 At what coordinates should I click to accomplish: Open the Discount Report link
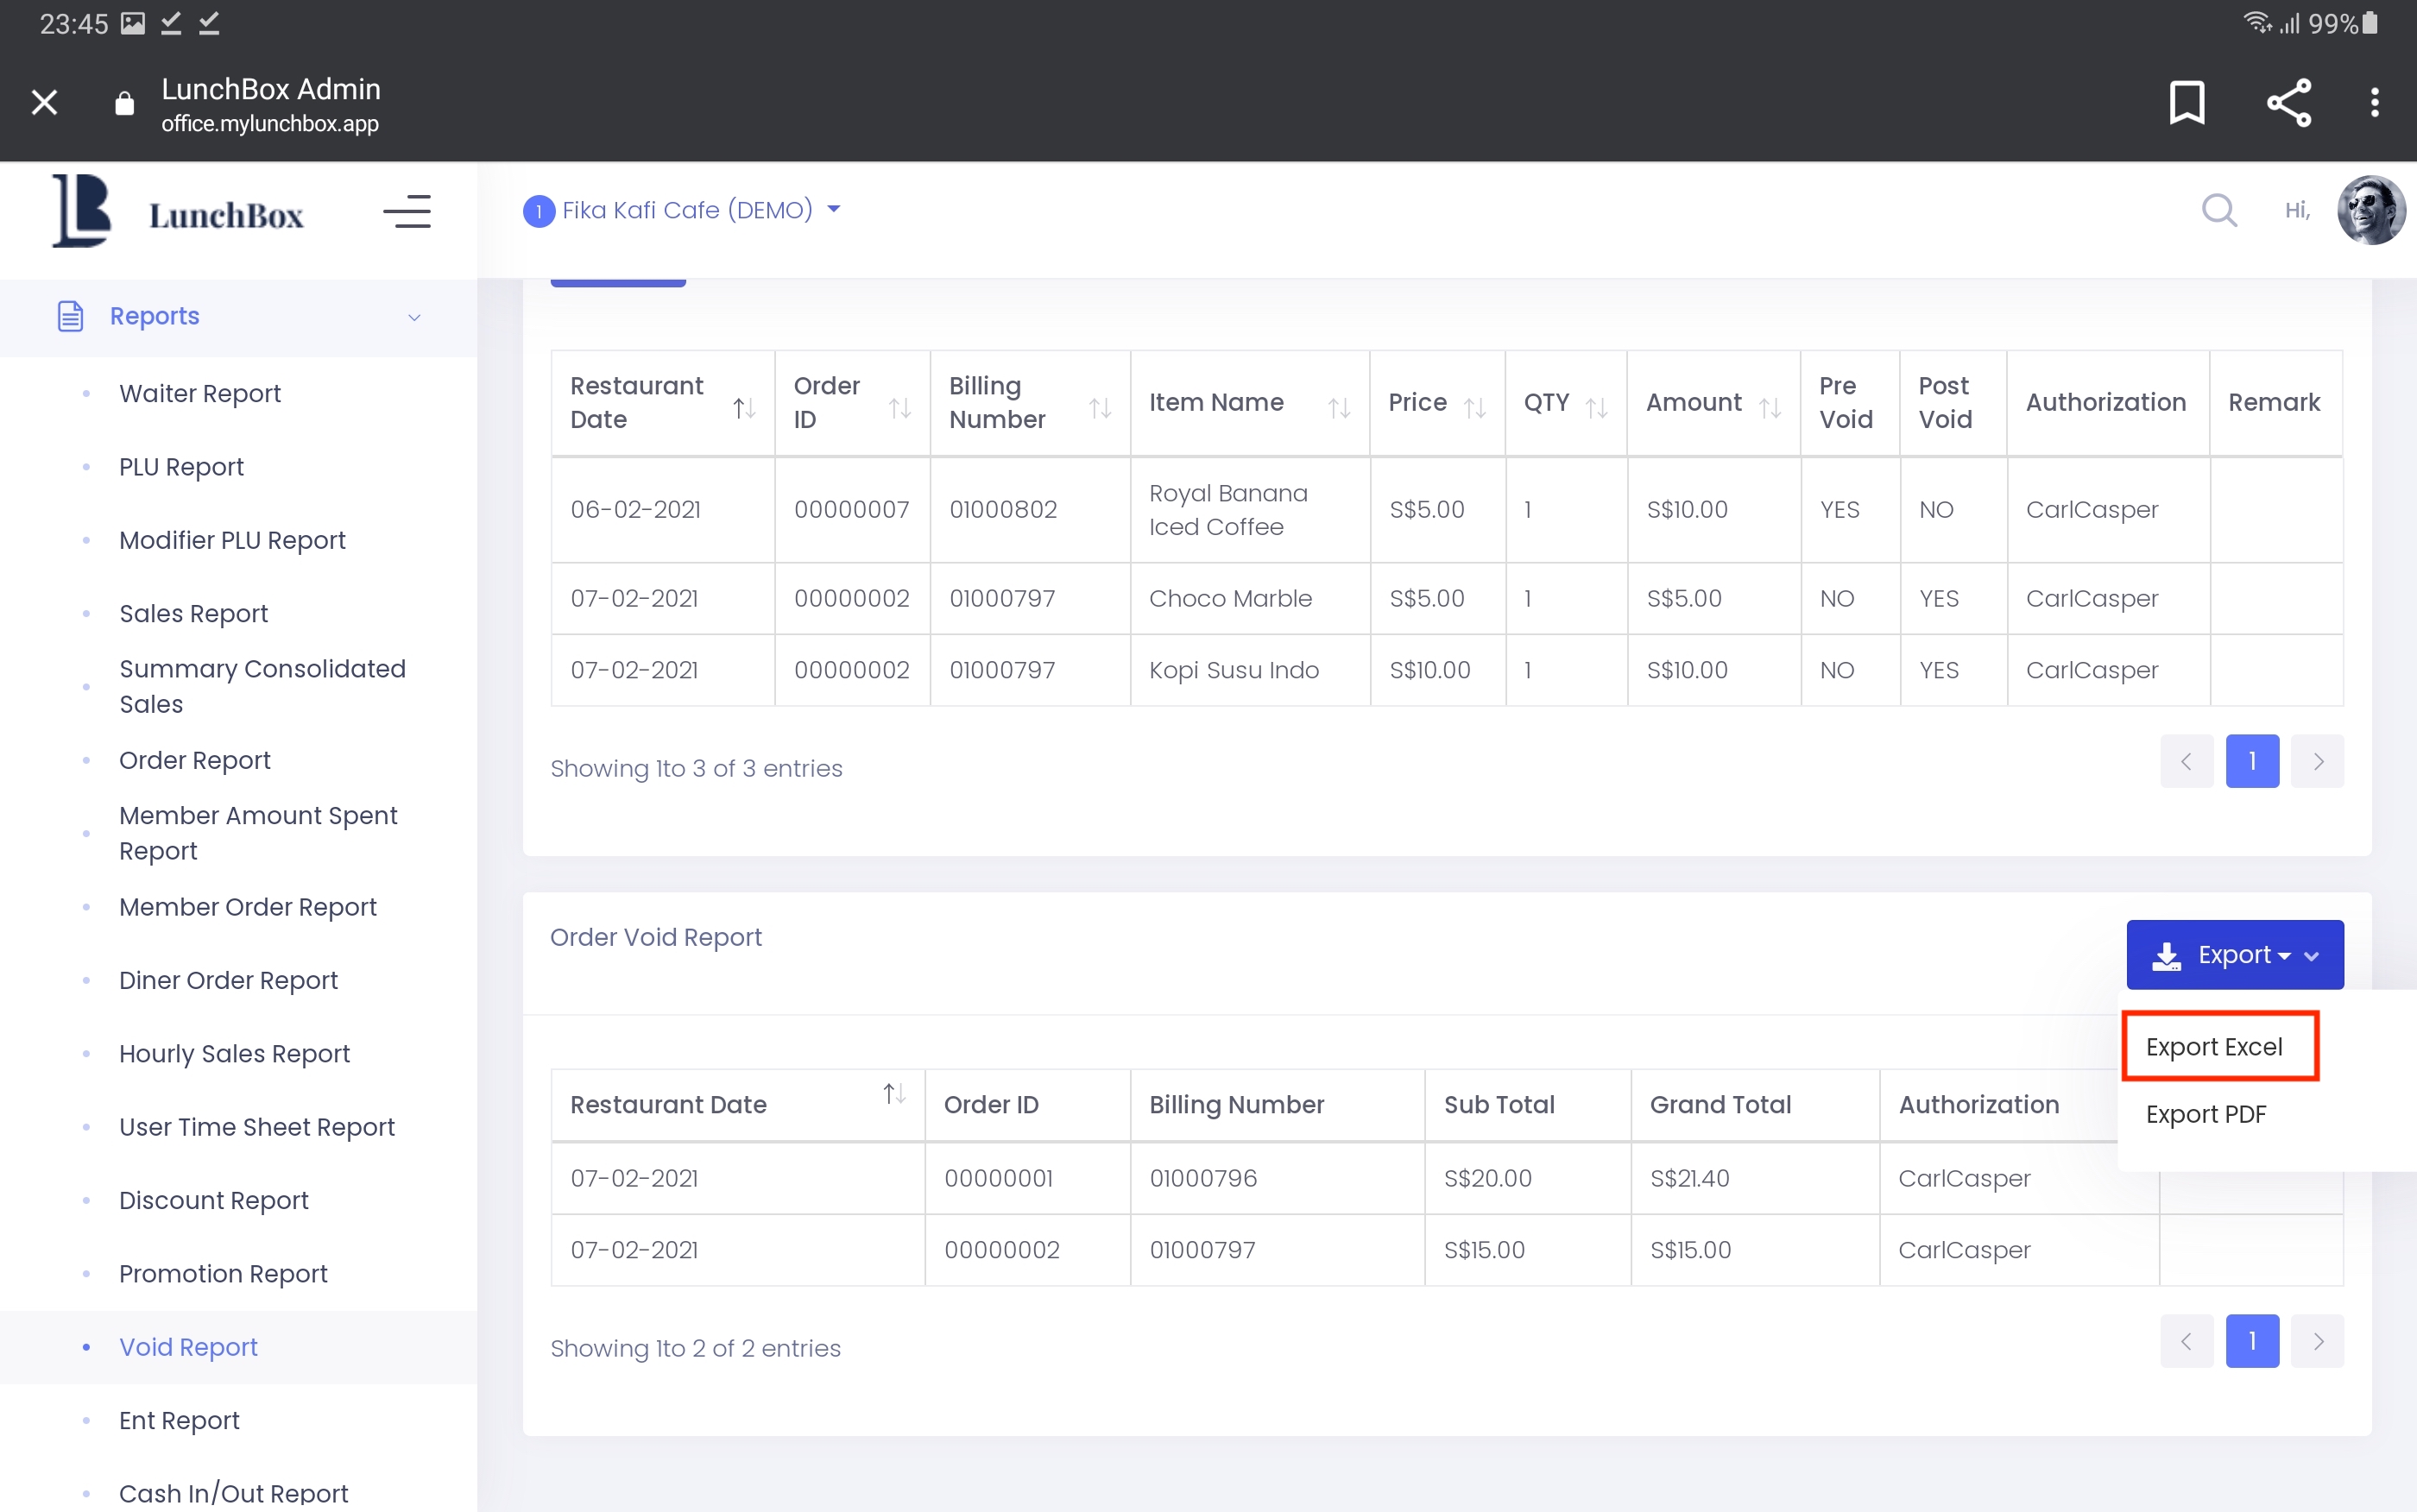click(x=213, y=1200)
